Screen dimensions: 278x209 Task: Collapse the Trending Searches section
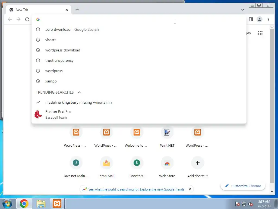coord(79,92)
